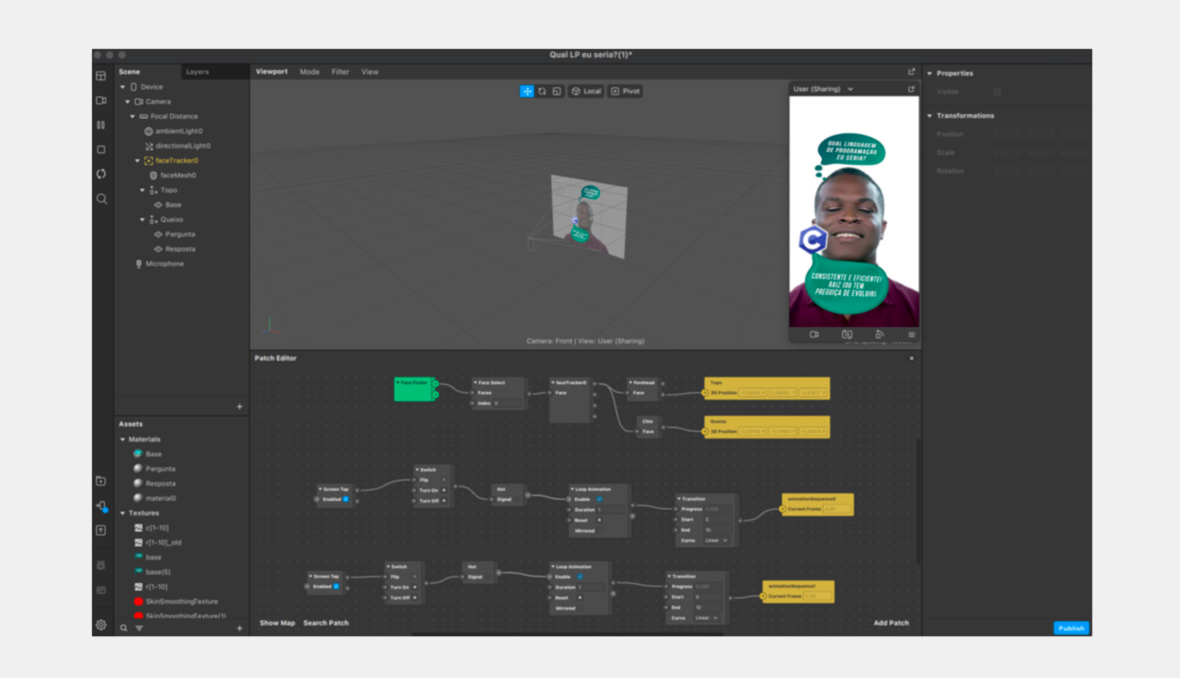1180x678 pixels.
Task: Toggle Mirrored on lower Loop Animation patch
Action: click(x=580, y=608)
